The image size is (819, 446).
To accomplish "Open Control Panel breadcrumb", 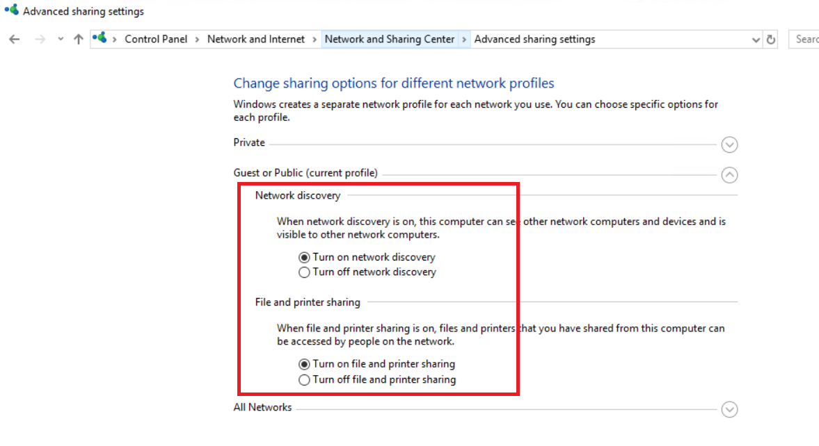I will click(x=156, y=39).
